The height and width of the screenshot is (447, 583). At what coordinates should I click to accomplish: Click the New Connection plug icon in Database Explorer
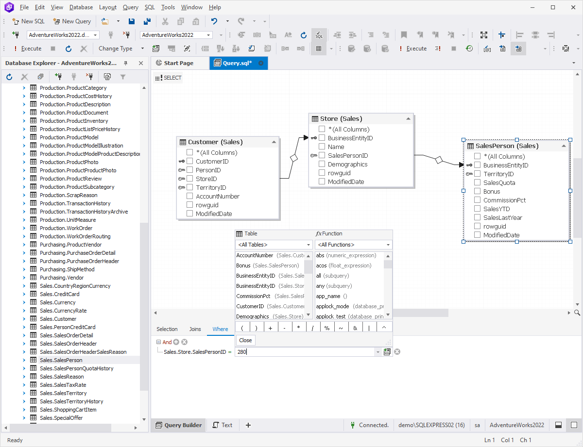tap(59, 77)
